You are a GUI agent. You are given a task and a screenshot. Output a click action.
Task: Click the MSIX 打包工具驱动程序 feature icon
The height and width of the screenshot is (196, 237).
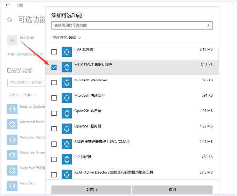point(67,67)
